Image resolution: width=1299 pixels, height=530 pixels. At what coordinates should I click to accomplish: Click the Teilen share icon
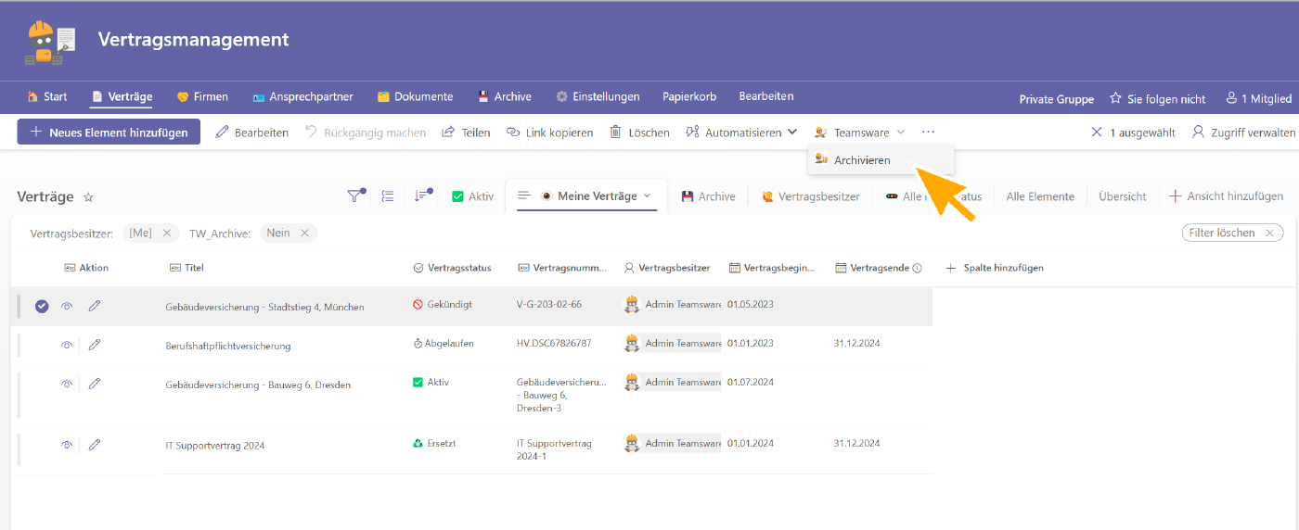[449, 132]
